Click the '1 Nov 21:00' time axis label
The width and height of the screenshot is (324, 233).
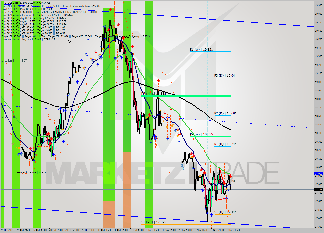(x=169, y=230)
